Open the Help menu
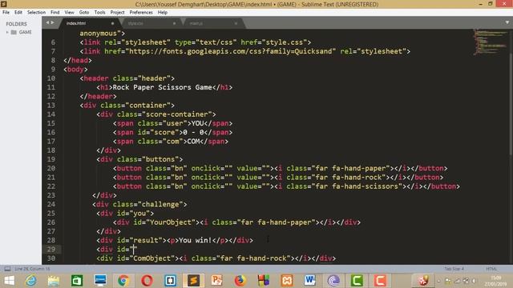The width and height of the screenshot is (513, 288). [x=163, y=13]
